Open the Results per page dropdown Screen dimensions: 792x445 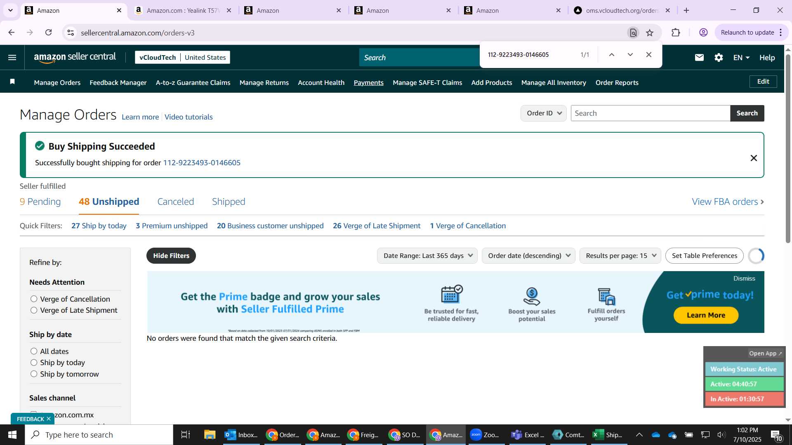pos(620,255)
